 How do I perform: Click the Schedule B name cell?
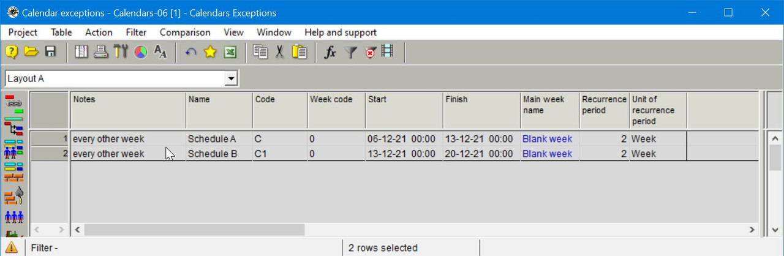(x=219, y=154)
